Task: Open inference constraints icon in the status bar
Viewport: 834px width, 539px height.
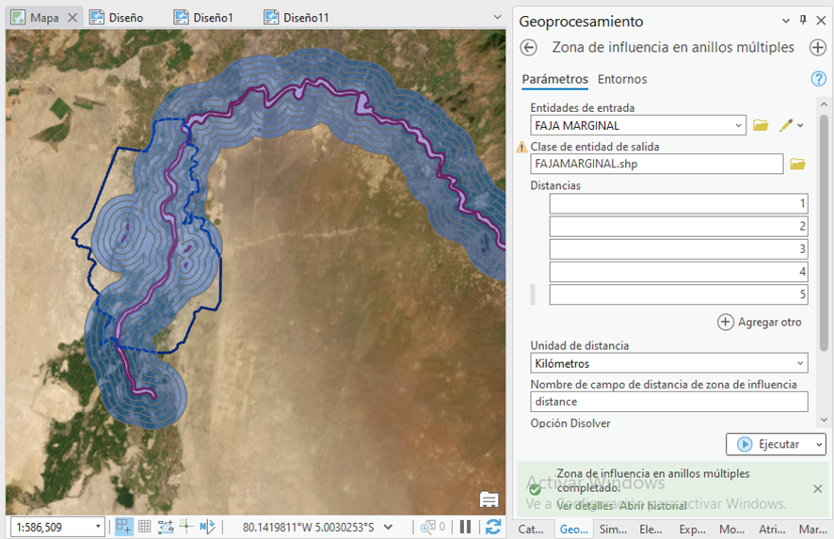Action: point(166,527)
